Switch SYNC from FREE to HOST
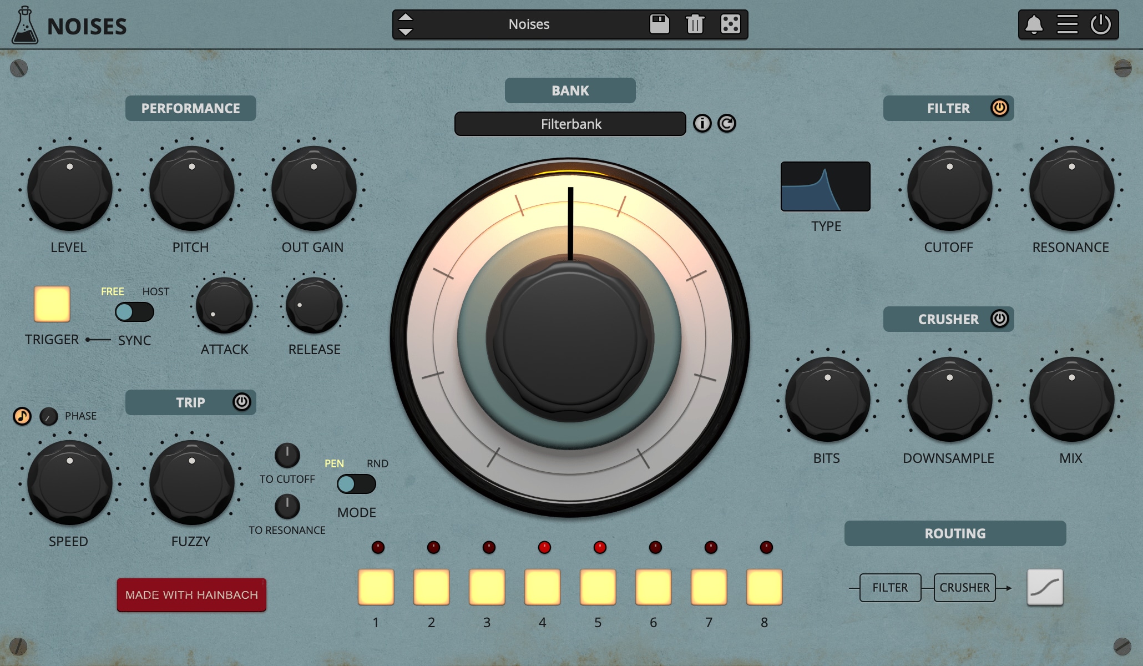 tap(133, 313)
